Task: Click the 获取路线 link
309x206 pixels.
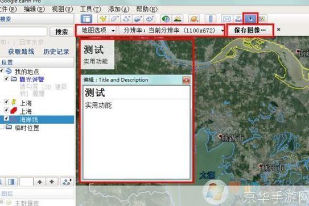Action: click(x=21, y=52)
